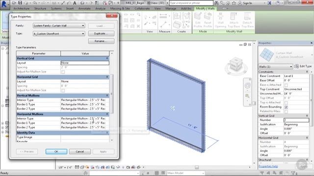The width and height of the screenshot is (314, 176).
Task: Click the Attach Top/Base ribbon tool
Action: pos(234,20)
